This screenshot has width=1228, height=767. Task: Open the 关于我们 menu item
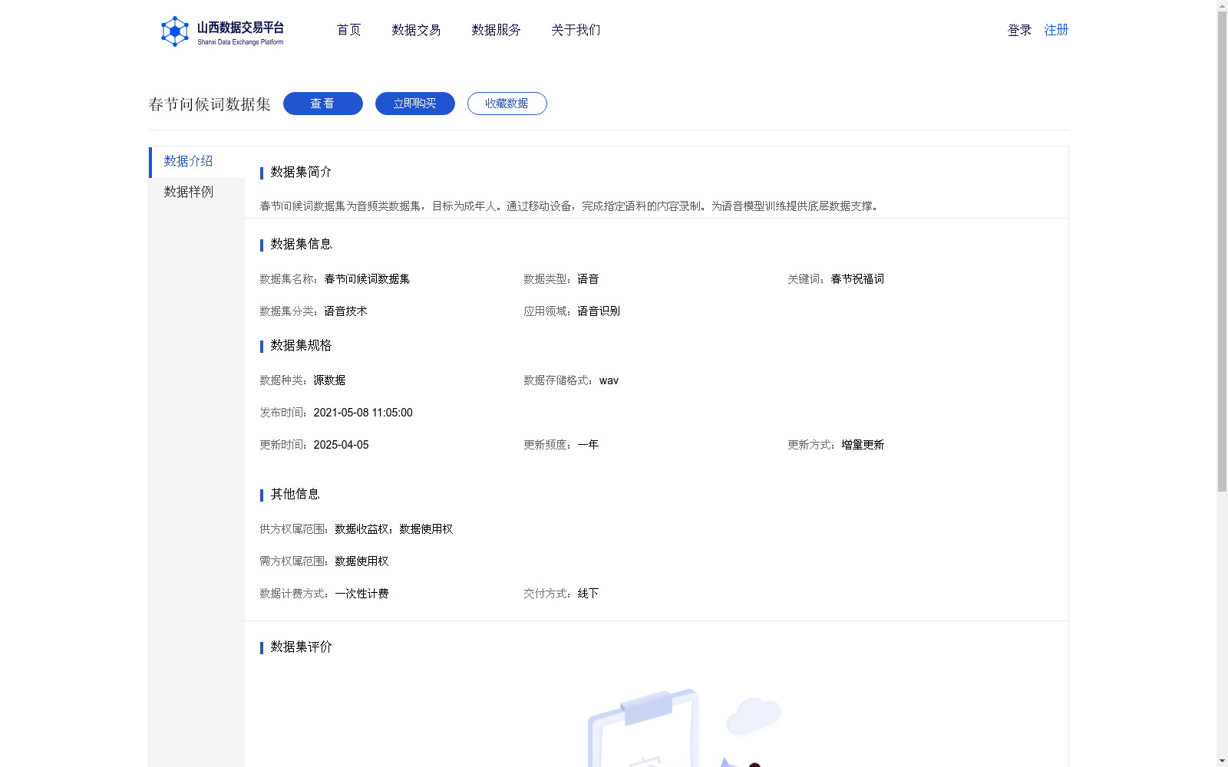coord(576,30)
